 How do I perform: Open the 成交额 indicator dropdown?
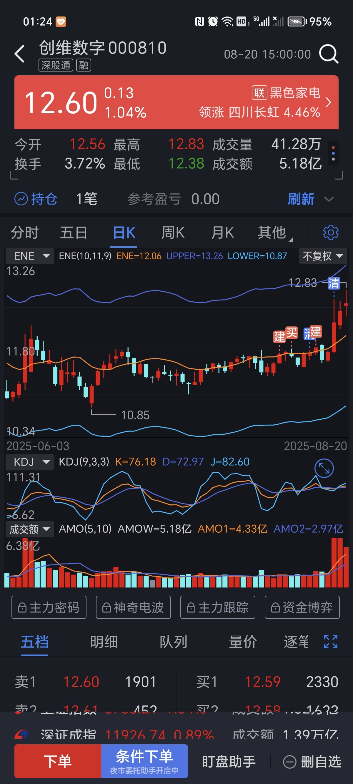click(x=30, y=529)
